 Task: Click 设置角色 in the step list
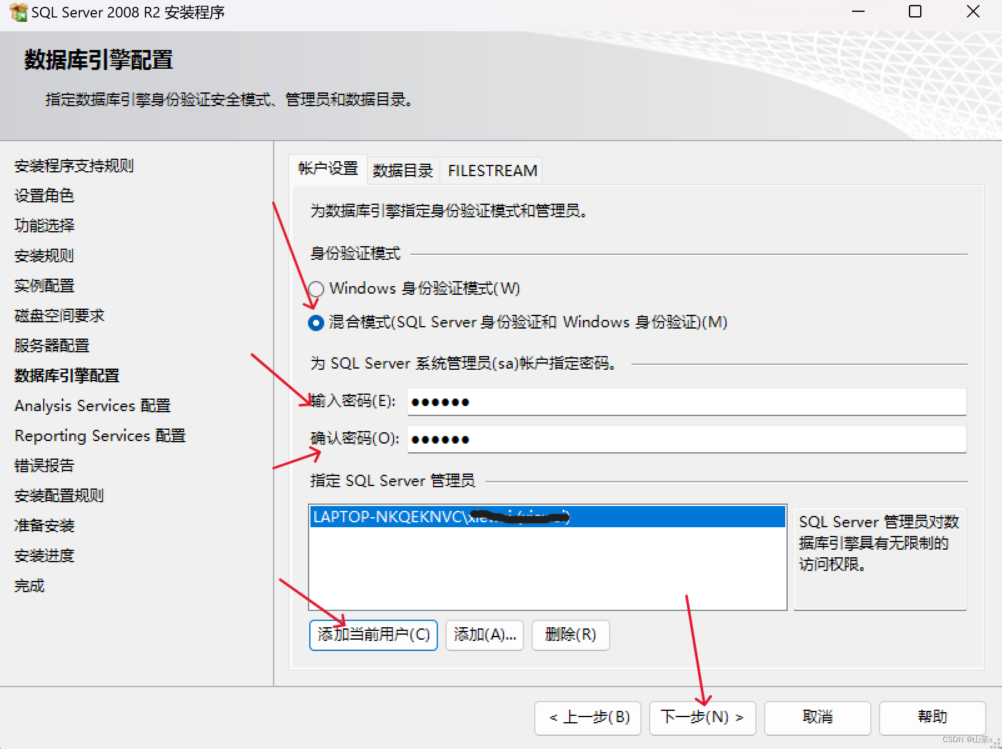point(44,196)
